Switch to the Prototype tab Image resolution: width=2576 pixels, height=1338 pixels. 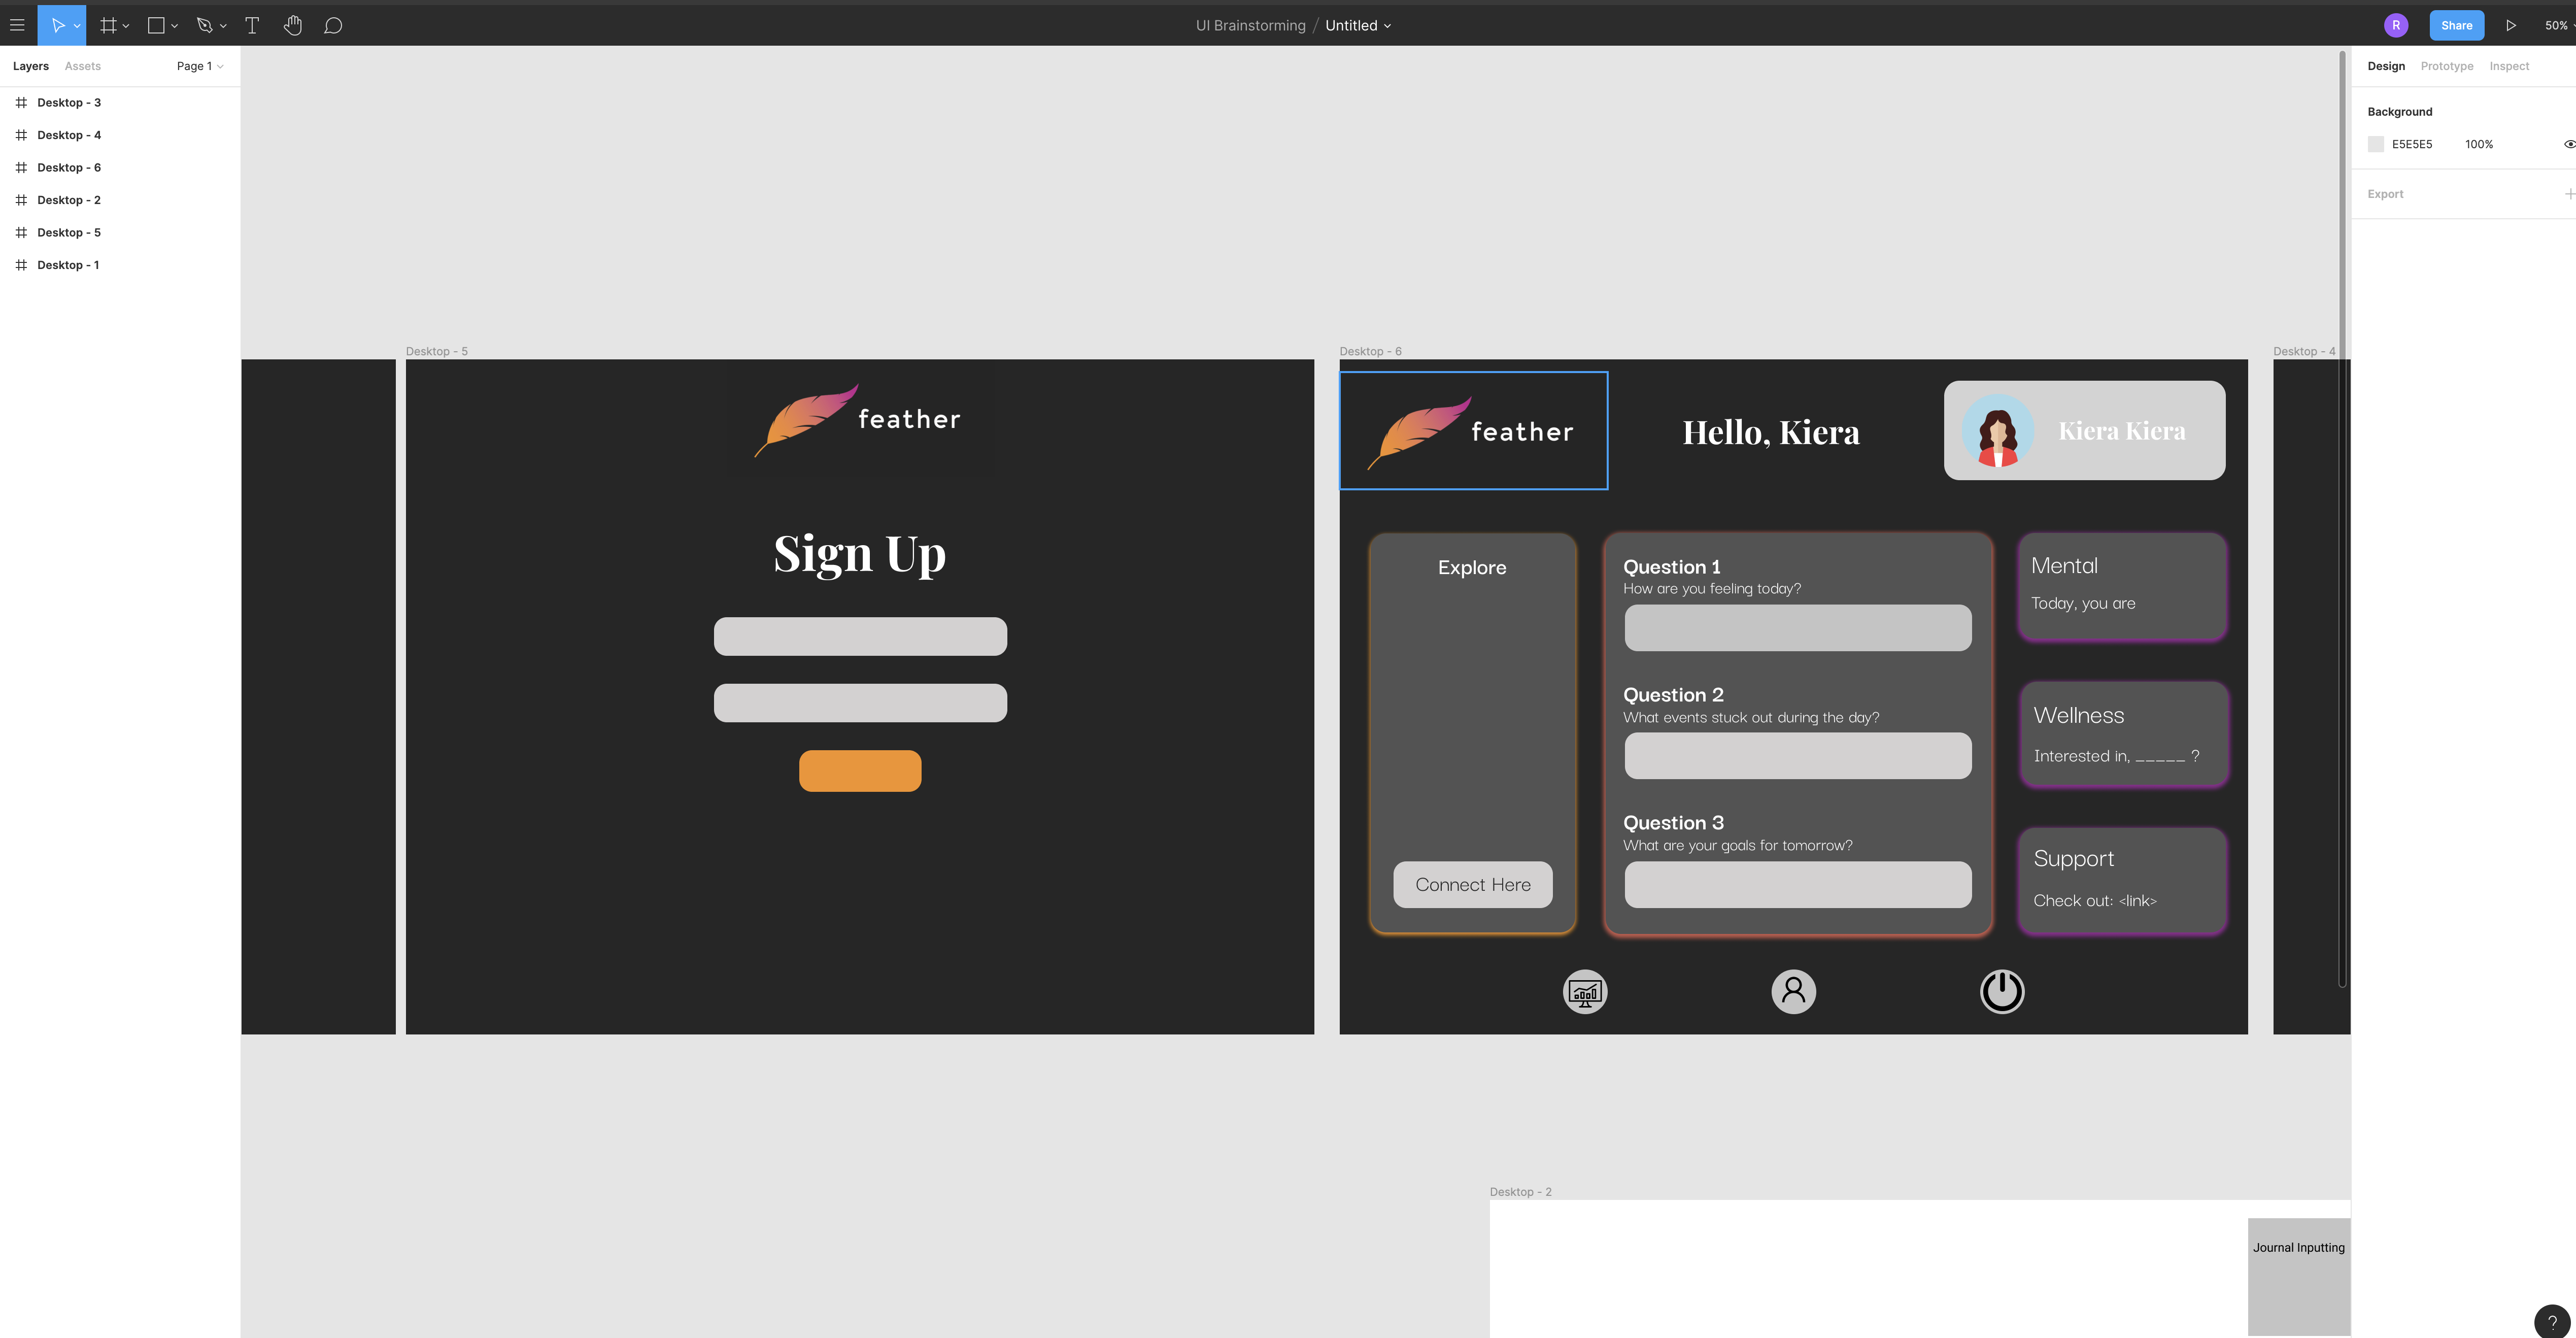2446,66
